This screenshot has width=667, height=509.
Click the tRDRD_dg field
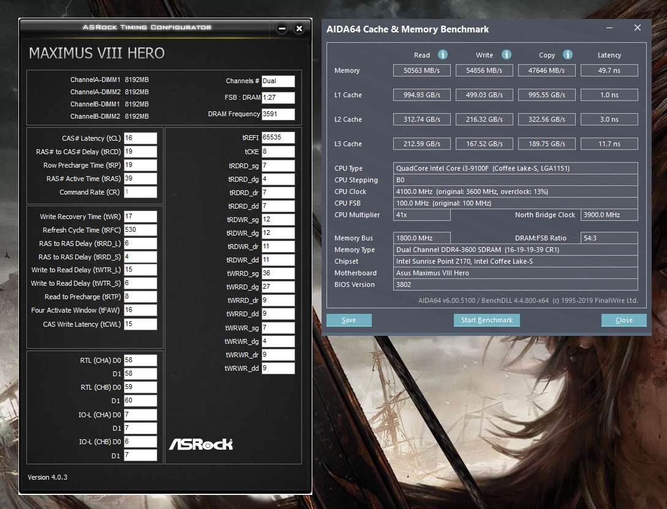click(278, 179)
